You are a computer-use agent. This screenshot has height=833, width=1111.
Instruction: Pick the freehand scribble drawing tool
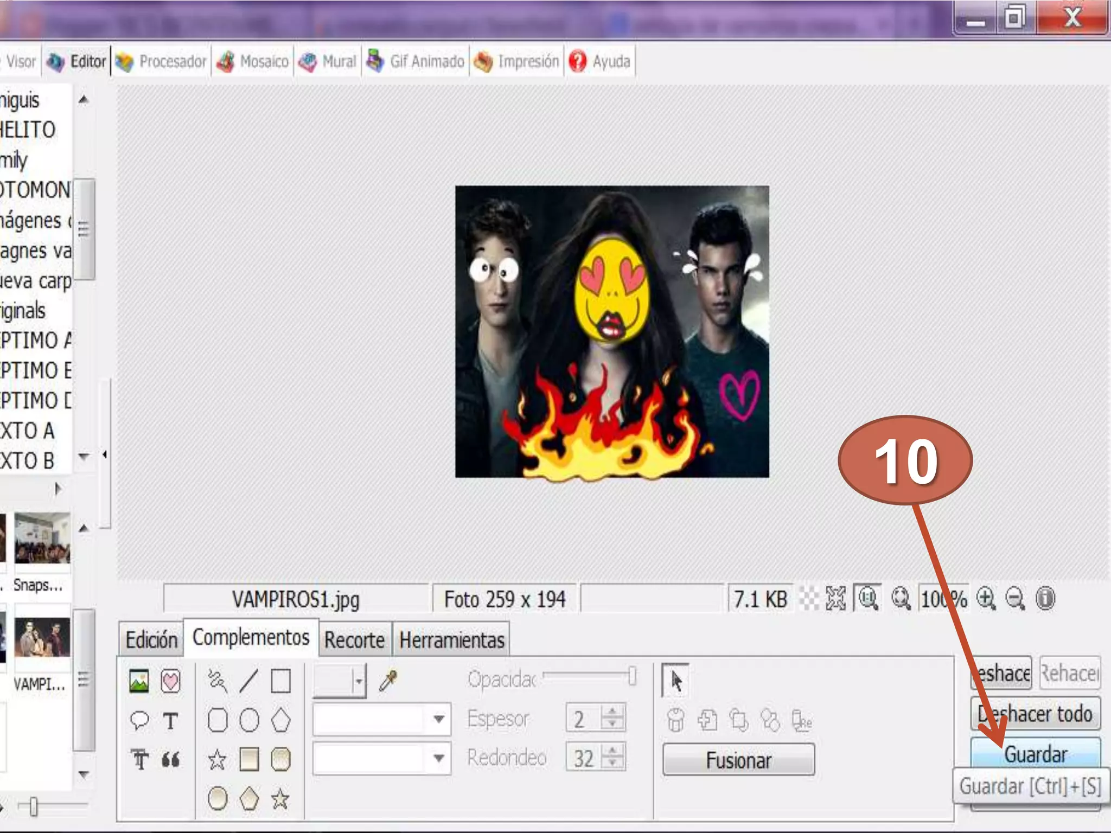click(x=218, y=681)
